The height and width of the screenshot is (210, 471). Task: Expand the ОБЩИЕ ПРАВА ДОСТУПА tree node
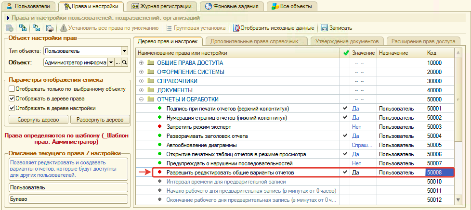coord(141,63)
